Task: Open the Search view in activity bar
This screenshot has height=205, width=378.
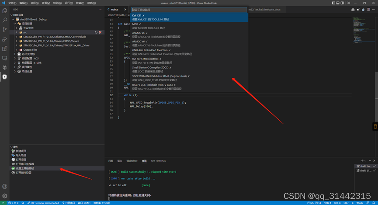Action: (4, 20)
